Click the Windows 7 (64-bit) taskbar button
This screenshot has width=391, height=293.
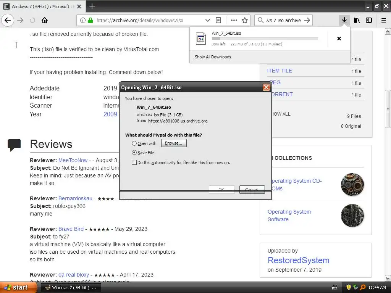click(71, 288)
